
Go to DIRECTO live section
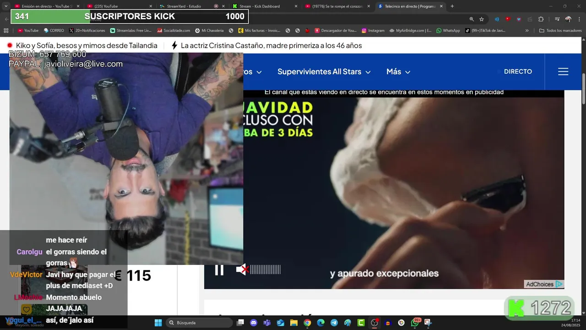pyautogui.click(x=518, y=71)
